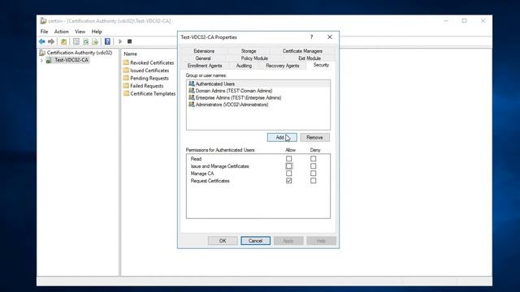
Task: Switch to the Storage tab
Action: point(249,51)
